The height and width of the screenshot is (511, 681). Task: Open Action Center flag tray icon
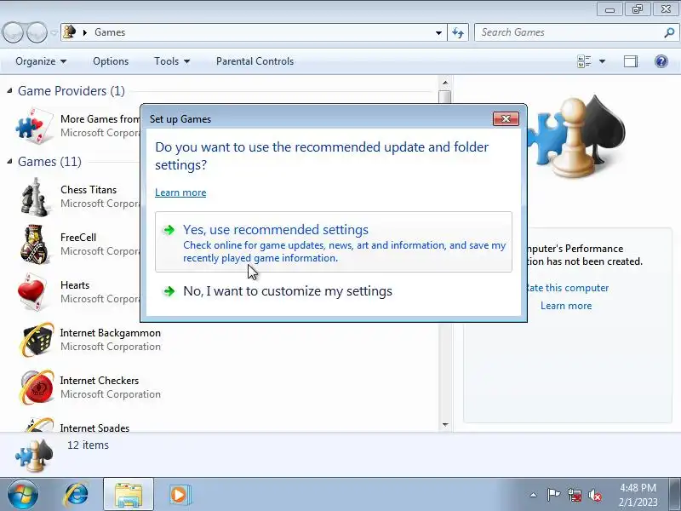553,495
